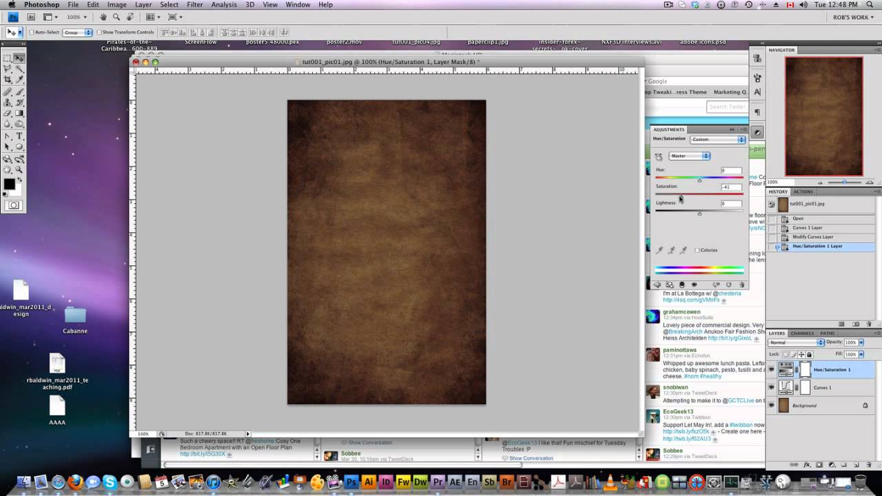Screen dimensions: 882x496
Task: Open the Filter menu
Action: click(194, 5)
